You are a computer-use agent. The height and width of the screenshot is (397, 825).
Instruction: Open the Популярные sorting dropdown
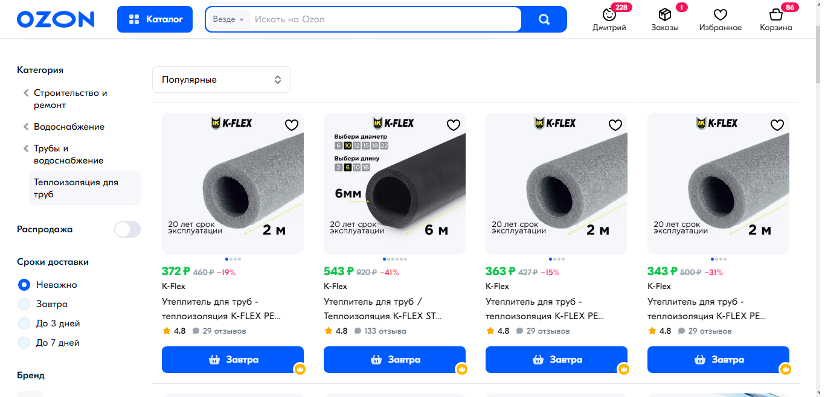point(222,80)
